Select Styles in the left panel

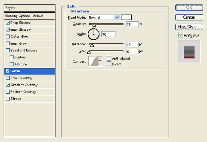pyautogui.click(x=30, y=8)
